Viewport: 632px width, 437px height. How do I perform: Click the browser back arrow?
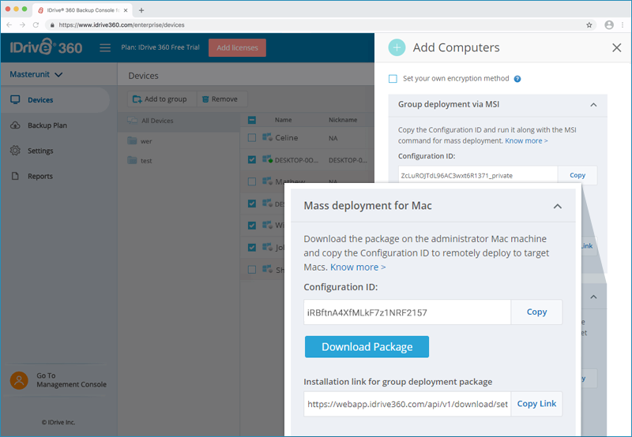coord(9,25)
